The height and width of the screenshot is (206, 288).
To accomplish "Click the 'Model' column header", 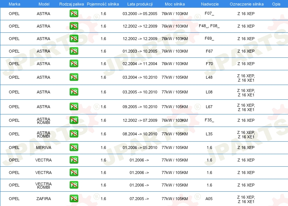I will [x=44, y=4].
